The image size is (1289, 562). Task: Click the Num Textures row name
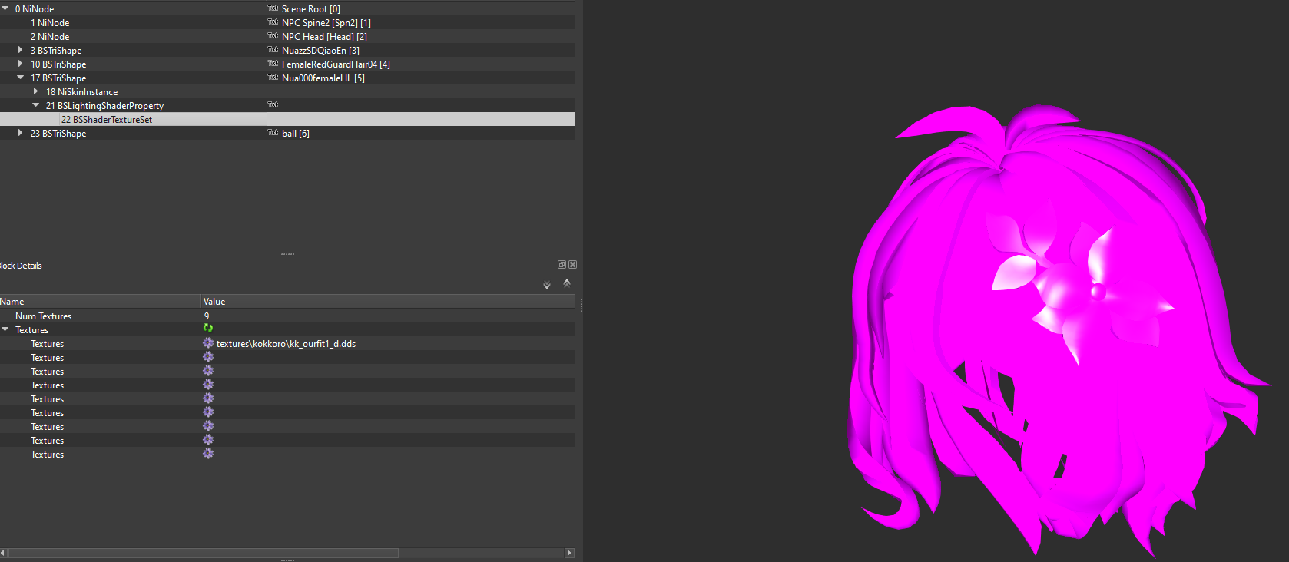click(44, 316)
